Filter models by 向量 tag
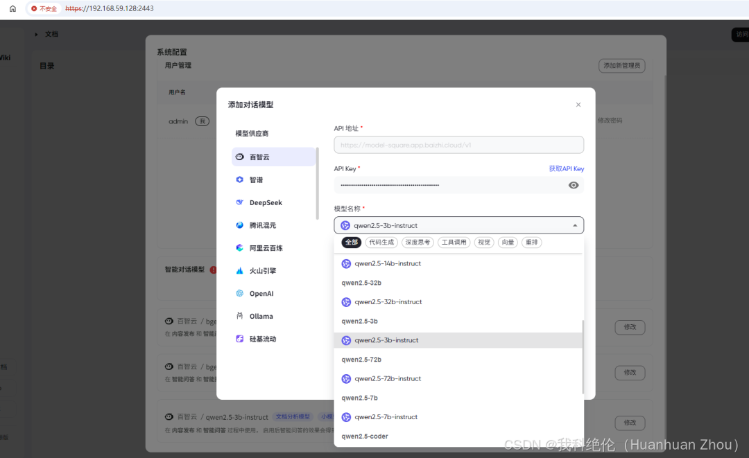The image size is (749, 458). pos(508,243)
